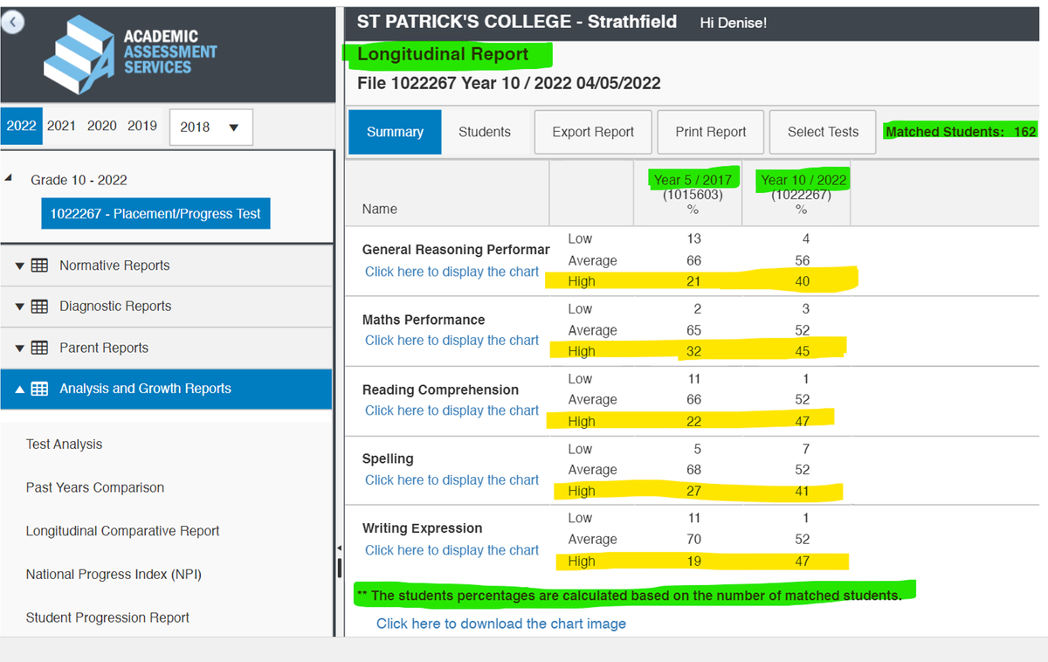The image size is (1048, 662).
Task: Select the 1022267 - Placement/Progress Test item
Action: pyautogui.click(x=155, y=214)
